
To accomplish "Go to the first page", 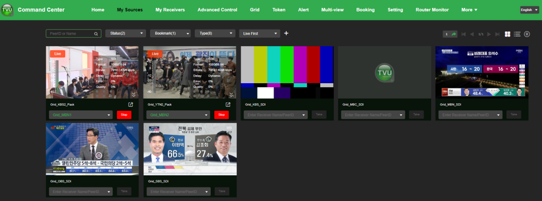I will [x=464, y=34].
